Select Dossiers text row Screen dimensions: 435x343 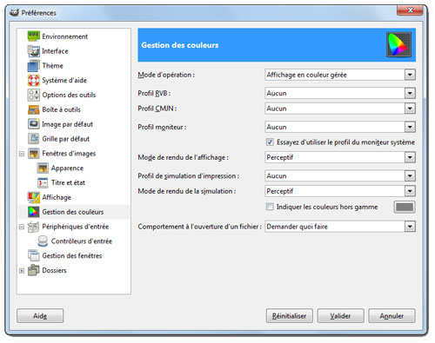54,270
